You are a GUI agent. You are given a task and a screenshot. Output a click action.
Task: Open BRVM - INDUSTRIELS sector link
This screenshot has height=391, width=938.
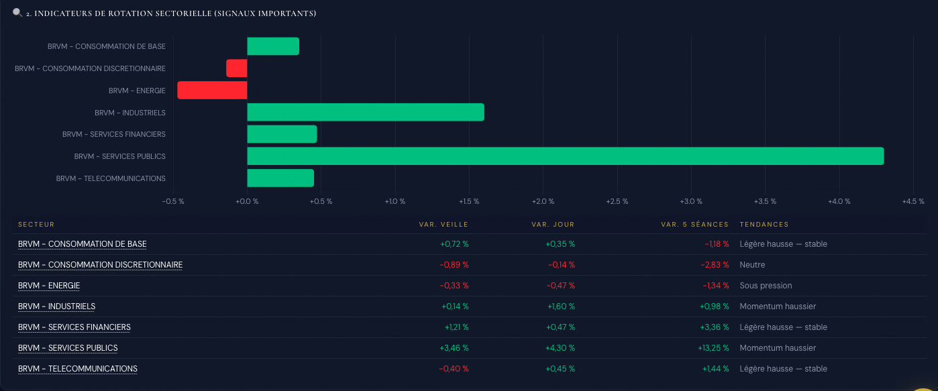click(57, 306)
